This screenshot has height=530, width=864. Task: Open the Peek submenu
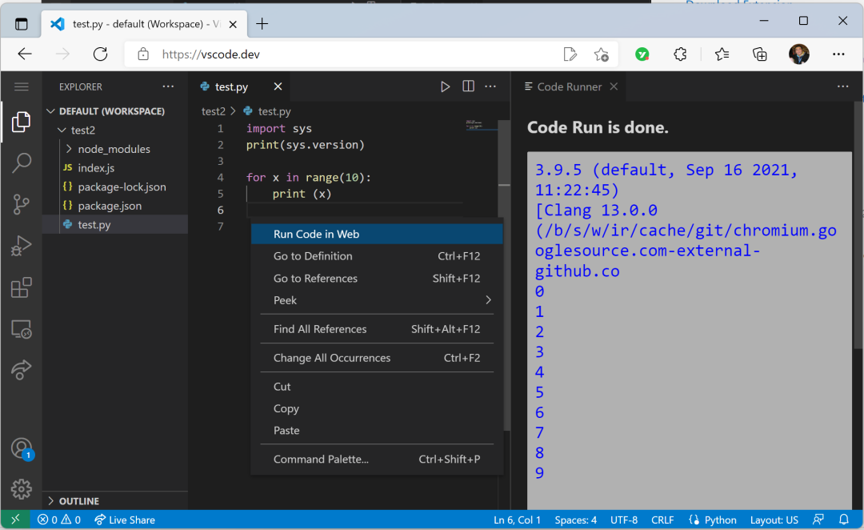(x=377, y=300)
